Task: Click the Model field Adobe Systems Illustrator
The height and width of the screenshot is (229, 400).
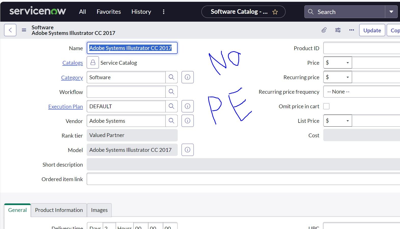Action: [132, 150]
